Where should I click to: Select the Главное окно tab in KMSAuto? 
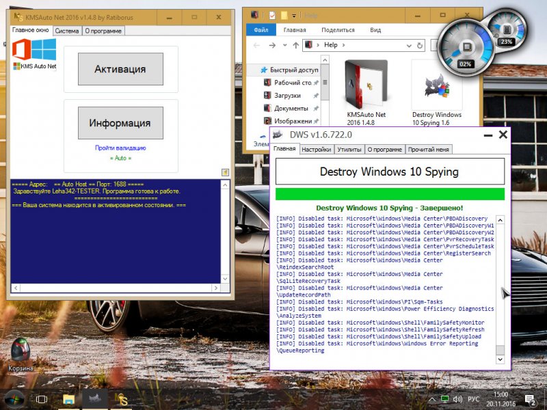point(30,30)
